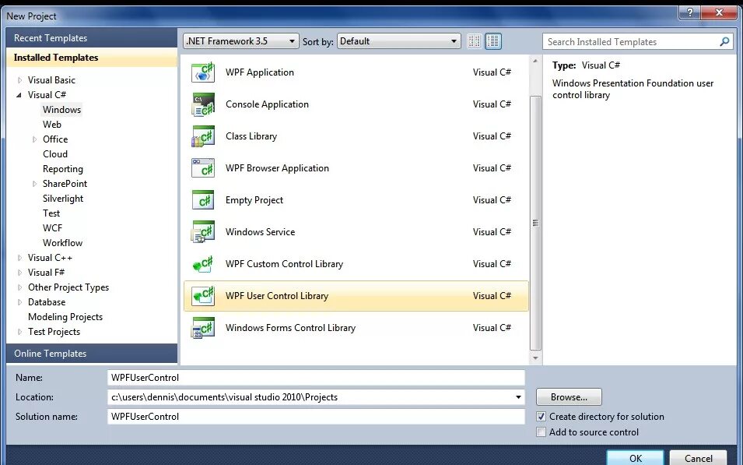Click the template list scrollbar thumb
Viewport: 743px width, 465px height.
tap(535, 223)
